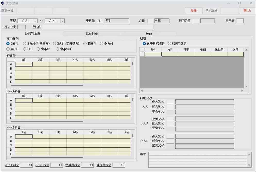The image size is (256, 172).
Task: Switch to the 連動 tab
Action: (149, 34)
